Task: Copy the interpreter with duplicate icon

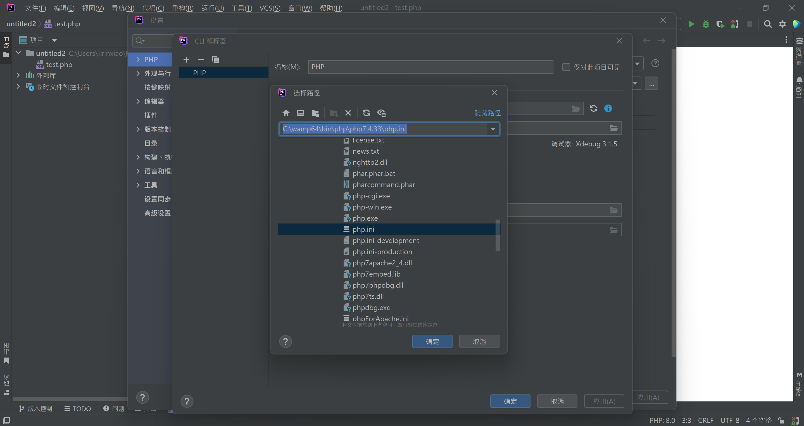Action: pyautogui.click(x=215, y=60)
